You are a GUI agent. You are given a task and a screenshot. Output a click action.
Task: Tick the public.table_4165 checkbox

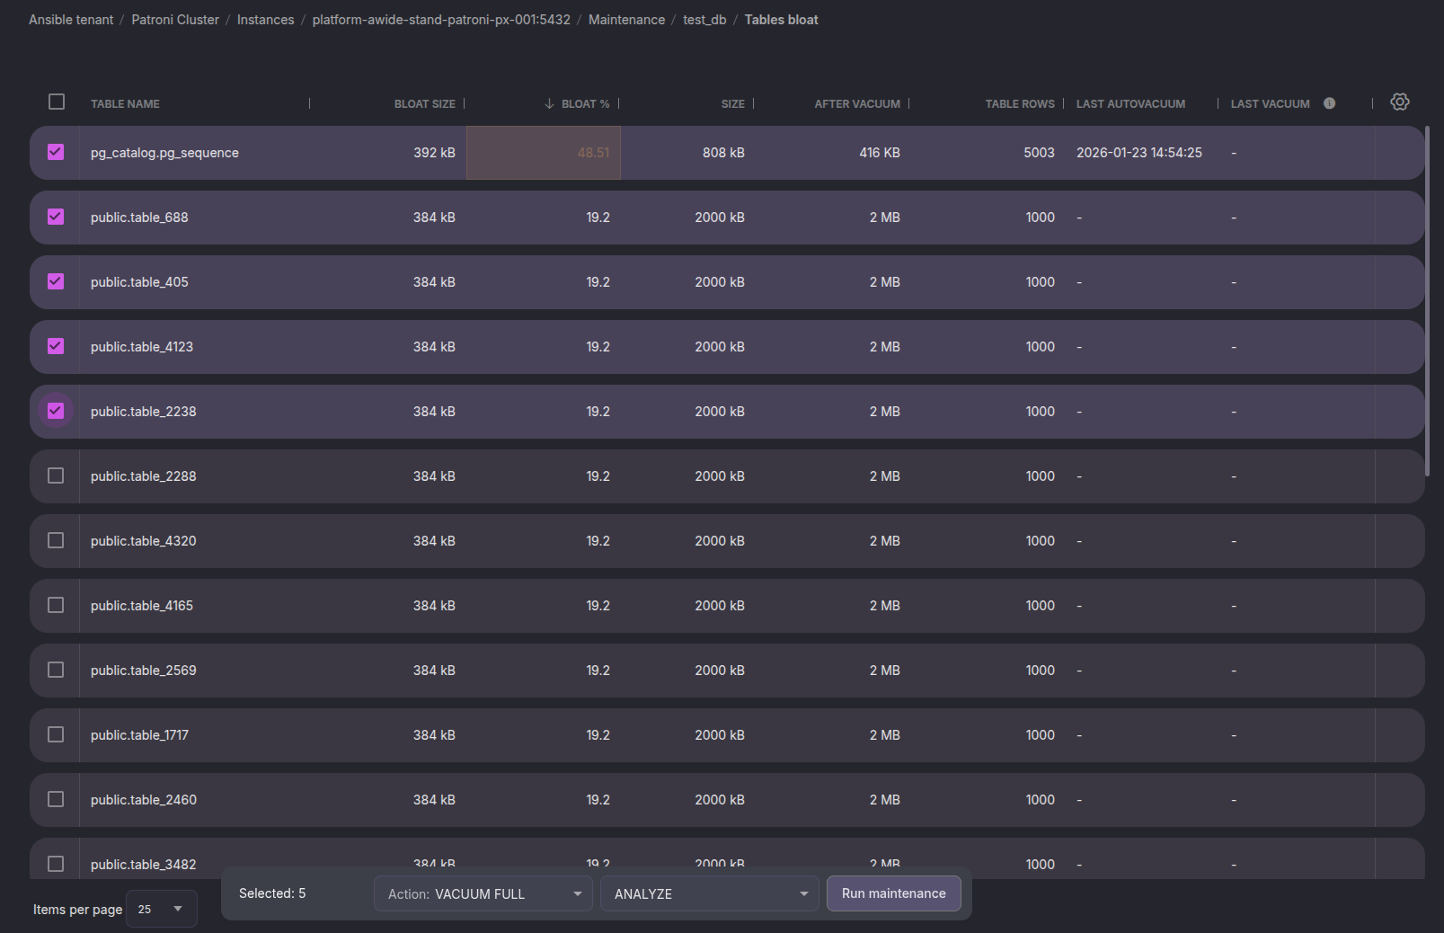56,605
